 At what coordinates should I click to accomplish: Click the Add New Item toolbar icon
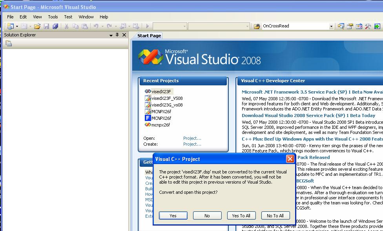tap(24, 26)
